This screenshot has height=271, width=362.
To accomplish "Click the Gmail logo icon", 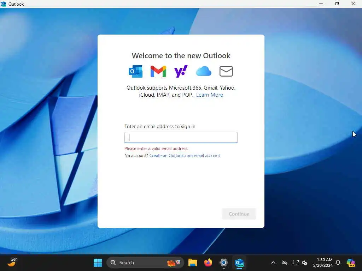I will point(158,71).
